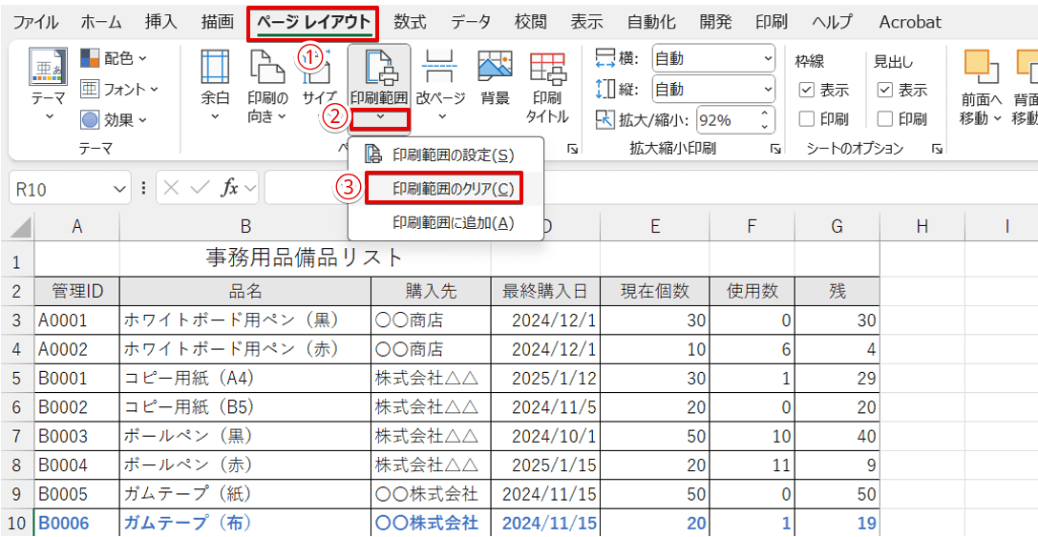Click the 余白 (Margins) icon
This screenshot has width=1038, height=537.
coord(215,68)
